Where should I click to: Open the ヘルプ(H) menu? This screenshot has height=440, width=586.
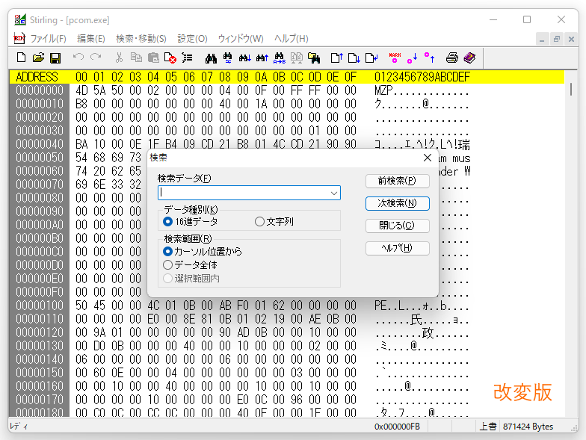point(292,39)
